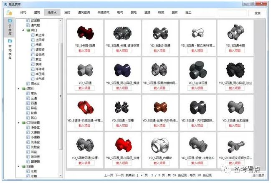This screenshot has height=183, width=271.
Task: Go to next page with 下一页
Action: point(119,176)
